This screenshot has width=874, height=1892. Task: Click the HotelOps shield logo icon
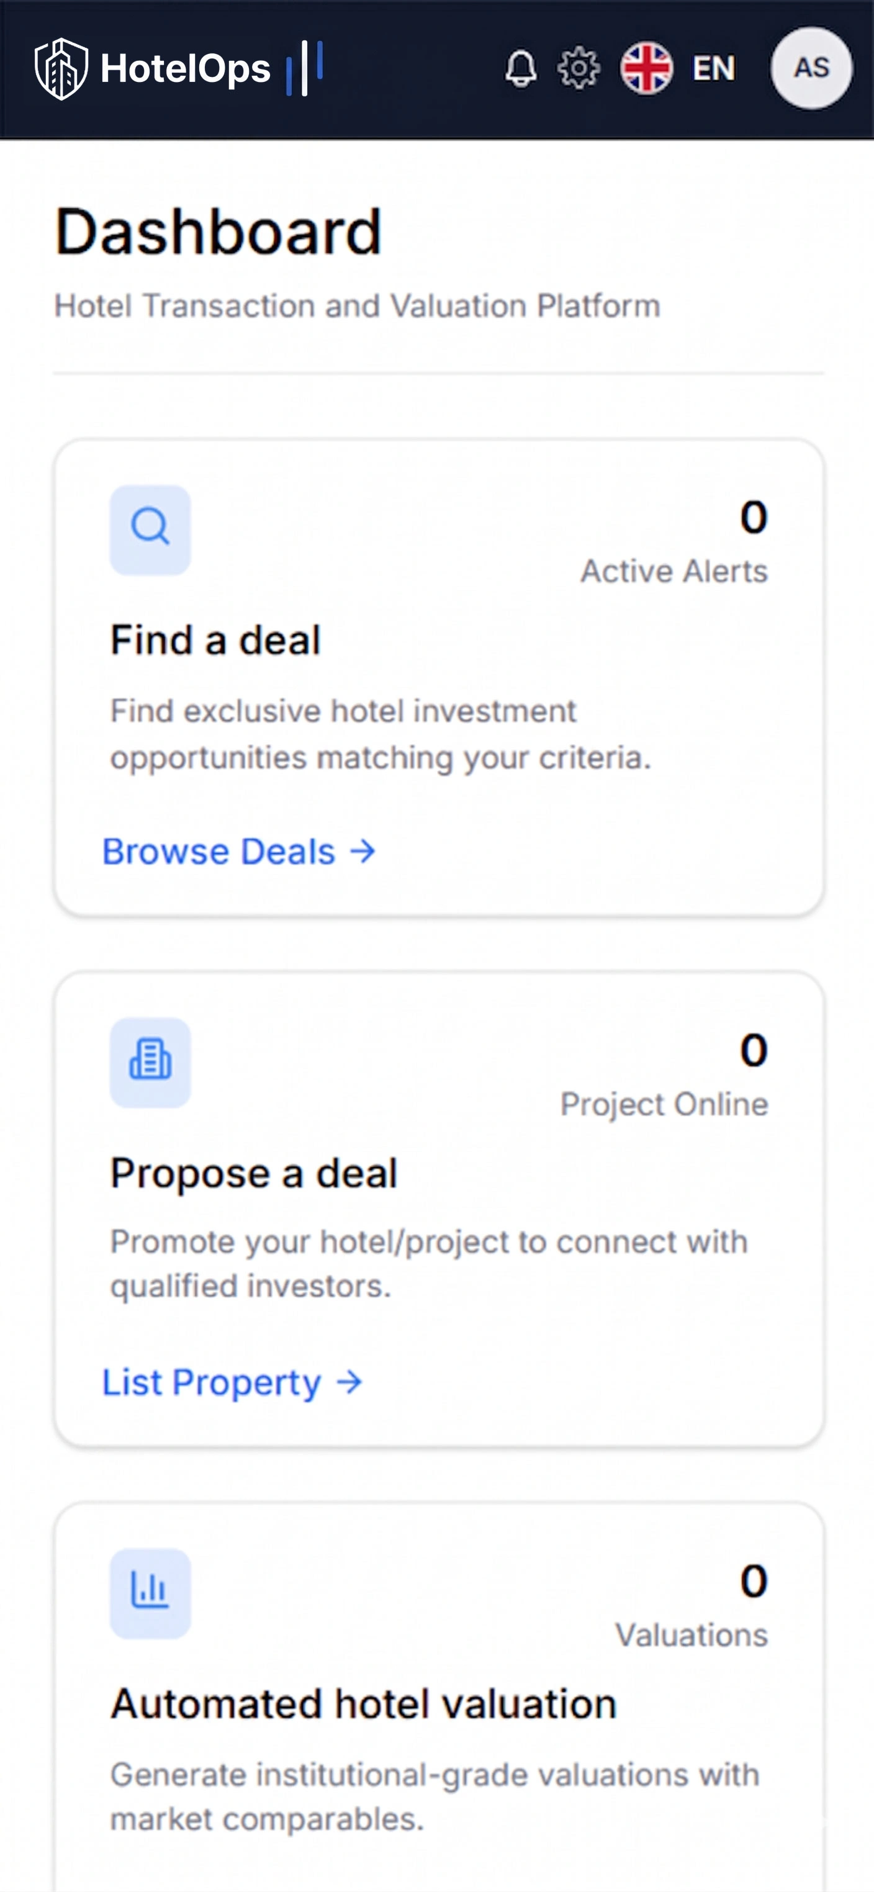61,69
